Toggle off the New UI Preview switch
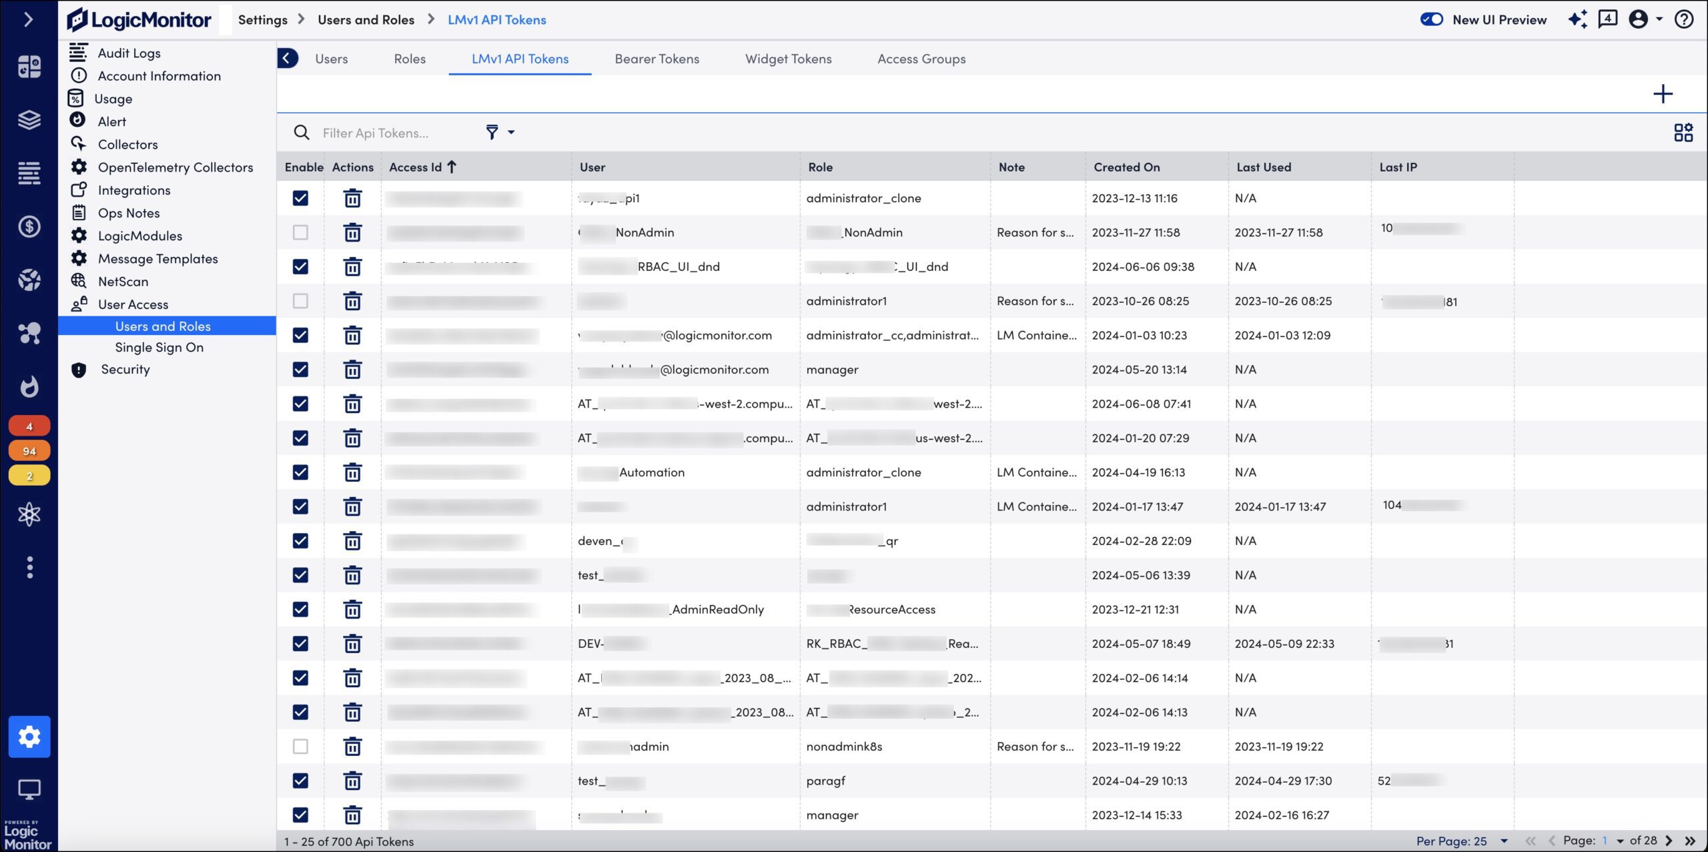 pyautogui.click(x=1432, y=19)
